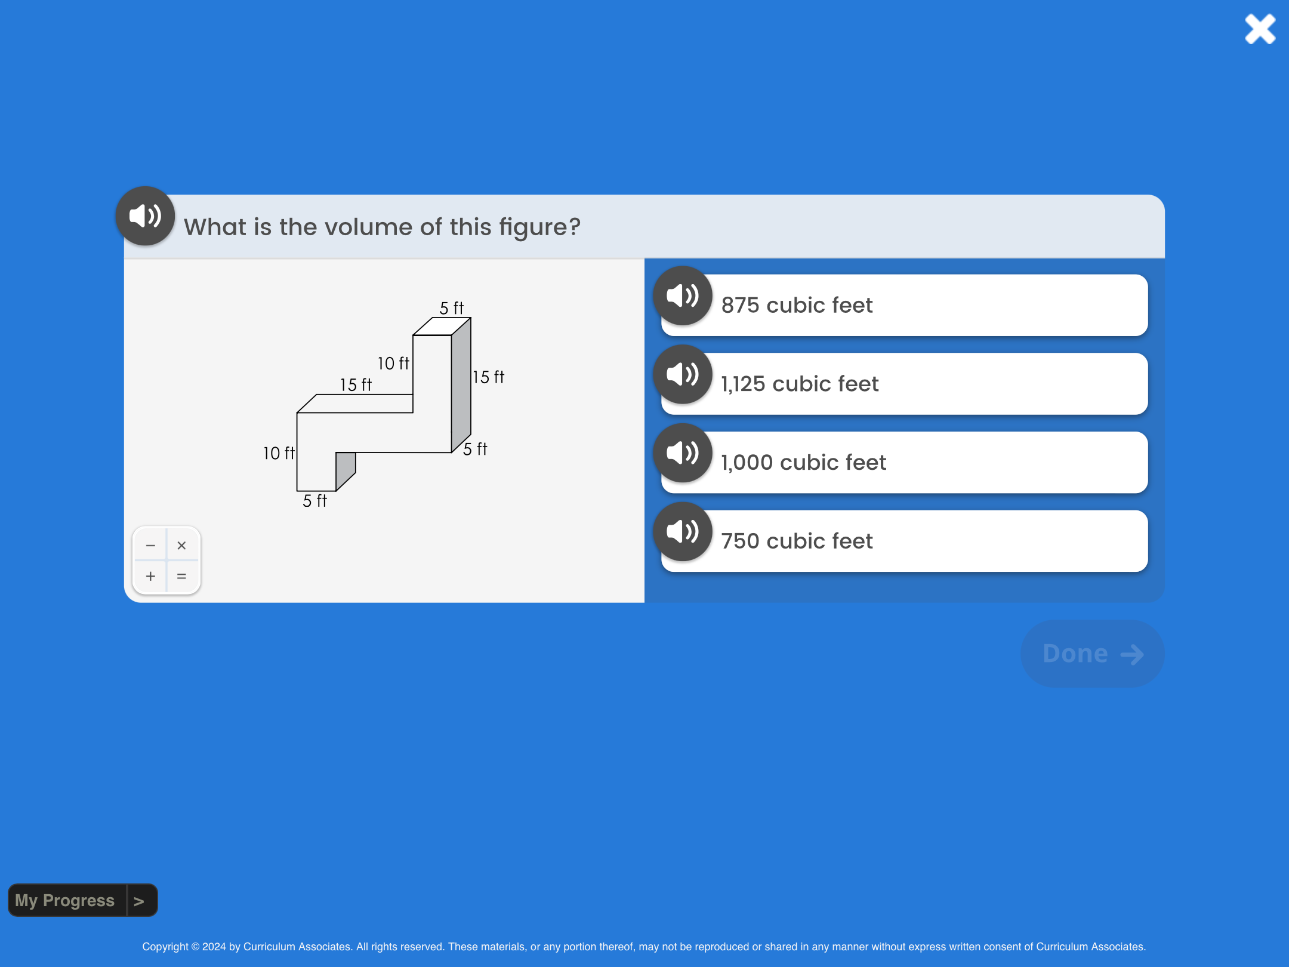Click the Done arrow icon
Screen dimensions: 1289x967
tap(1132, 655)
